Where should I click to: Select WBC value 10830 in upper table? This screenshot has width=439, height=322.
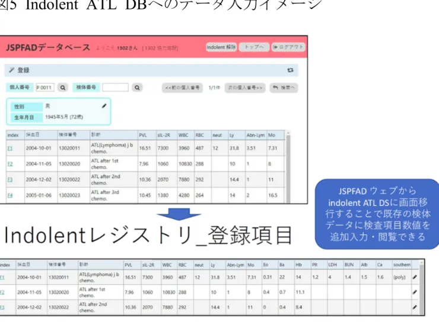tap(185, 164)
